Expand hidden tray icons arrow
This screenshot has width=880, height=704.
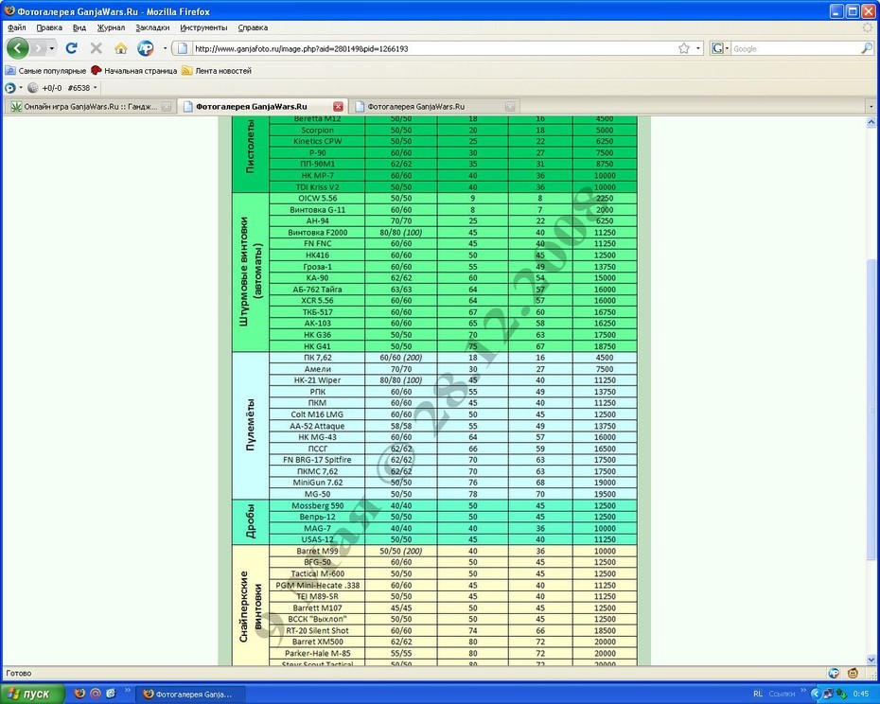816,694
